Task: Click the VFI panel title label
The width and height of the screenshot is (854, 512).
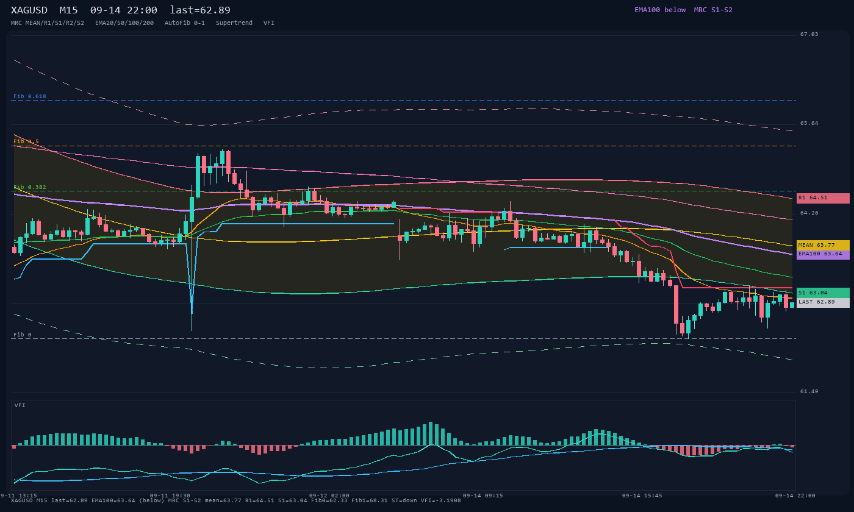Action: [x=20, y=405]
